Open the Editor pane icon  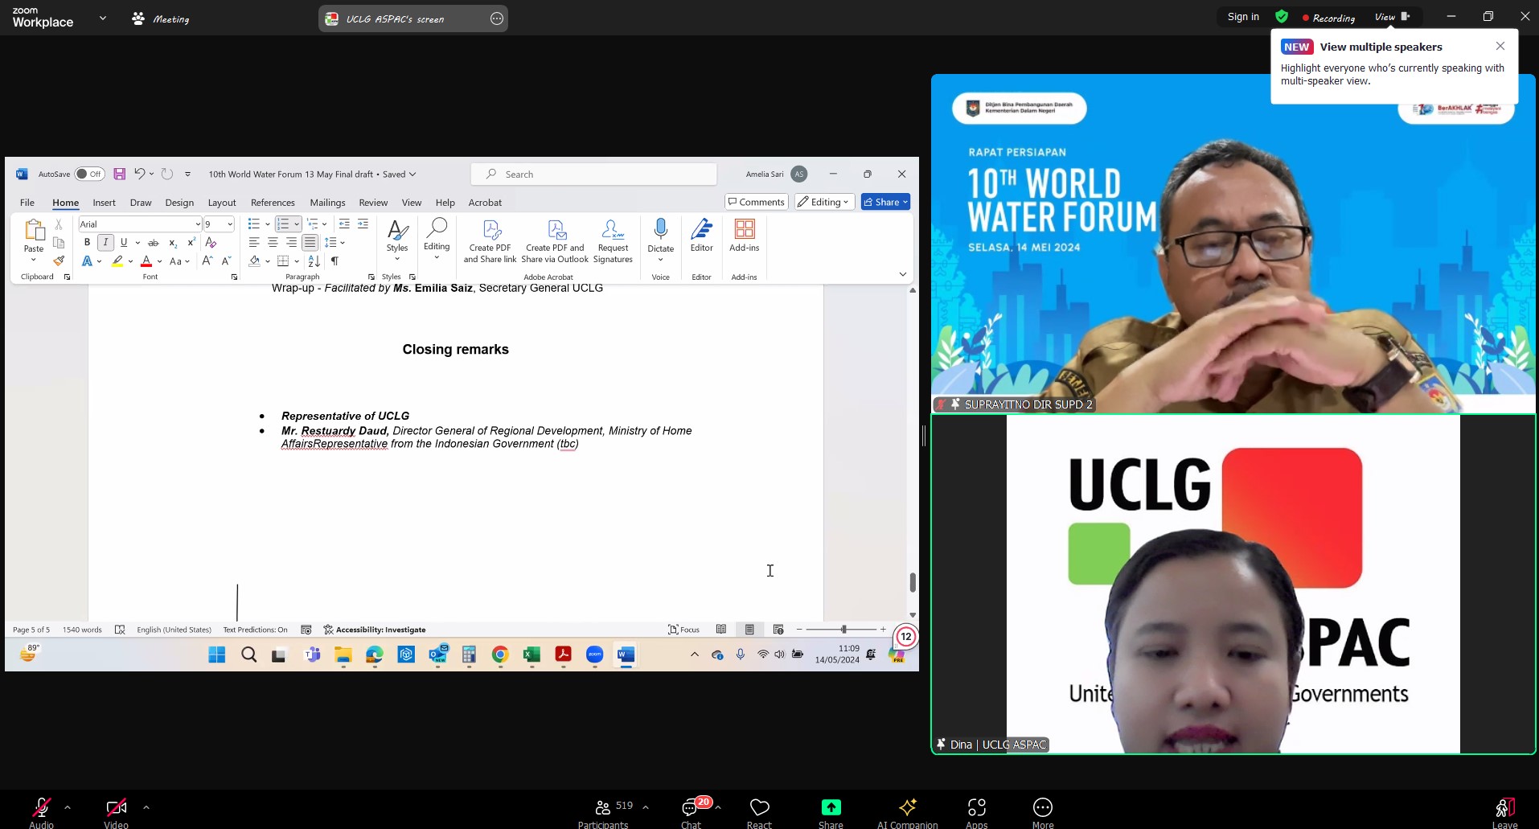[x=702, y=236]
